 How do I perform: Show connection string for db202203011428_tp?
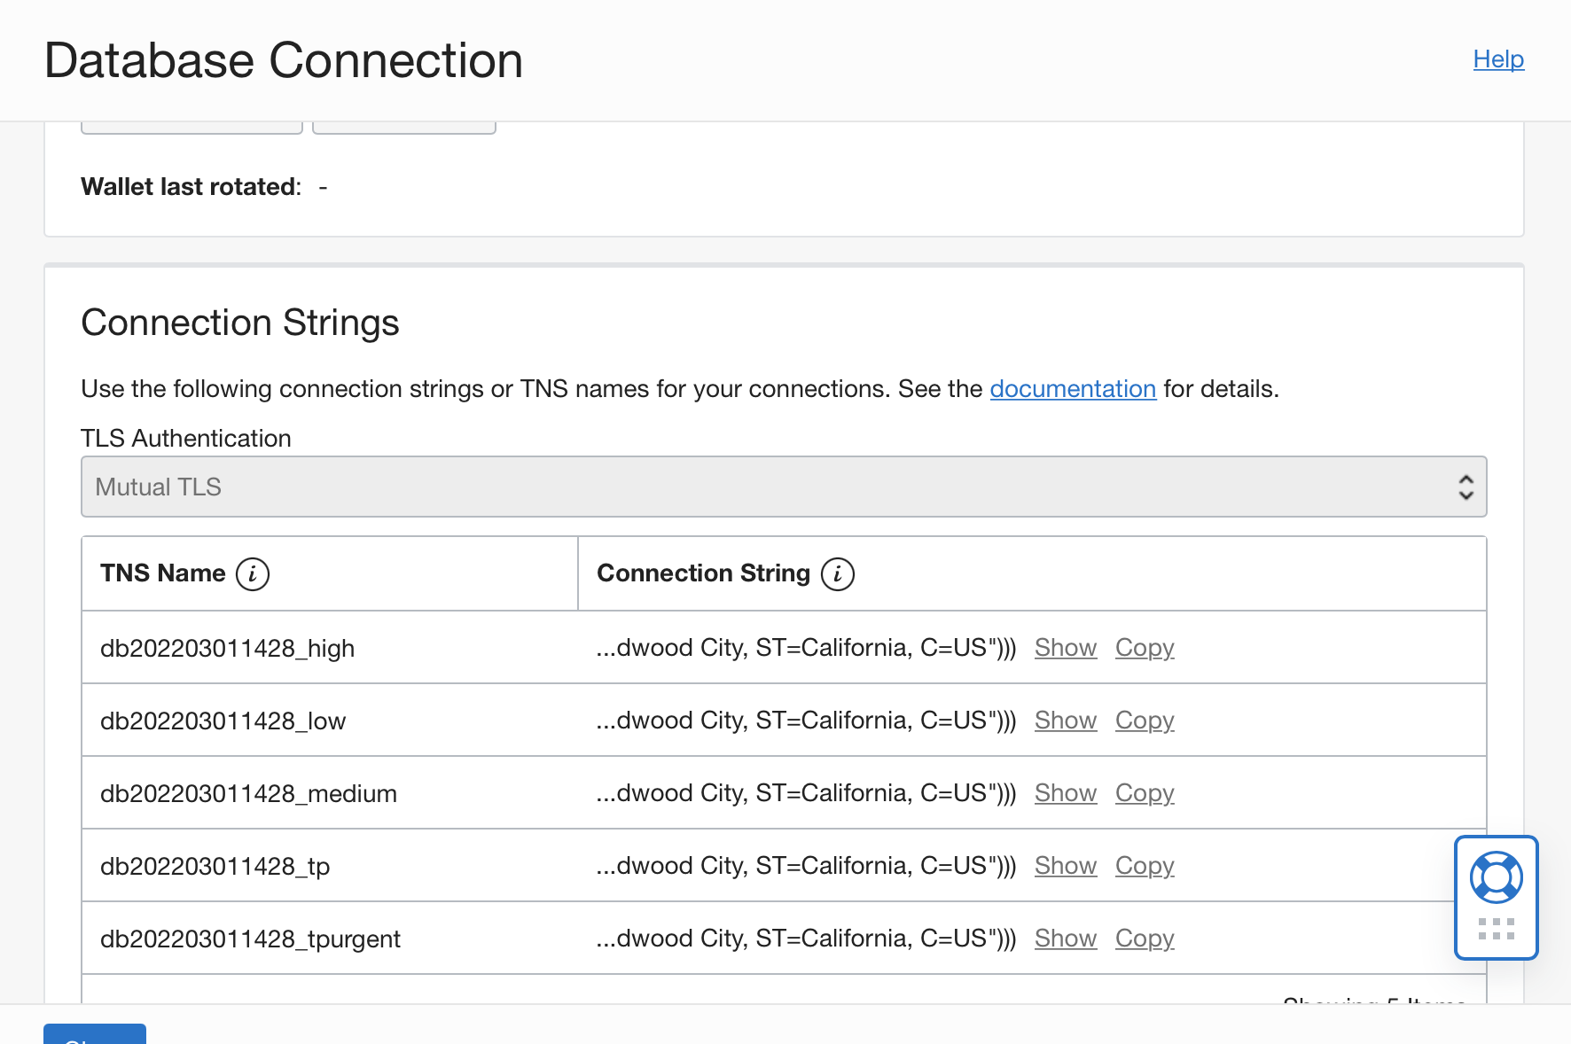tap(1066, 866)
